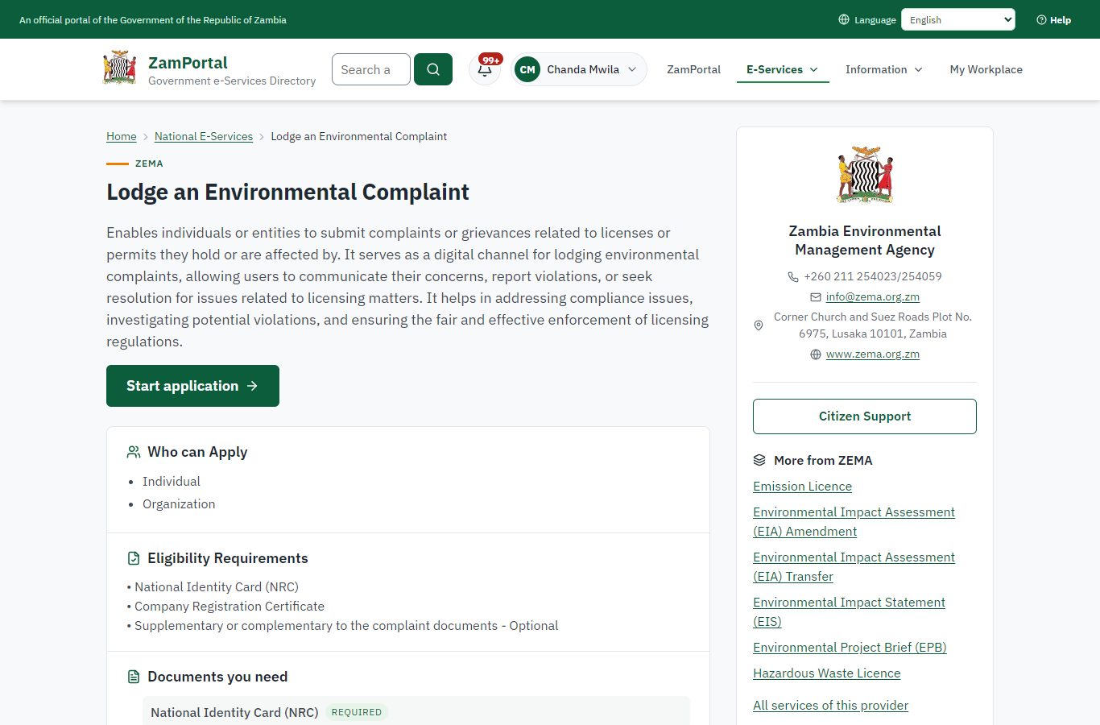Click the document icon beside Documents you need
Image resolution: width=1100 pixels, height=725 pixels.
(134, 677)
